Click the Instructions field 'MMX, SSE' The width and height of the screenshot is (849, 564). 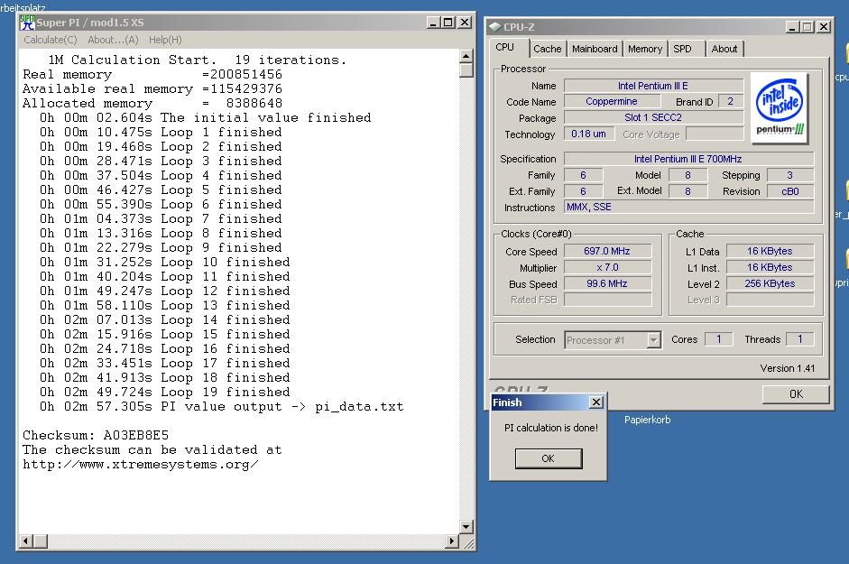[x=688, y=207]
